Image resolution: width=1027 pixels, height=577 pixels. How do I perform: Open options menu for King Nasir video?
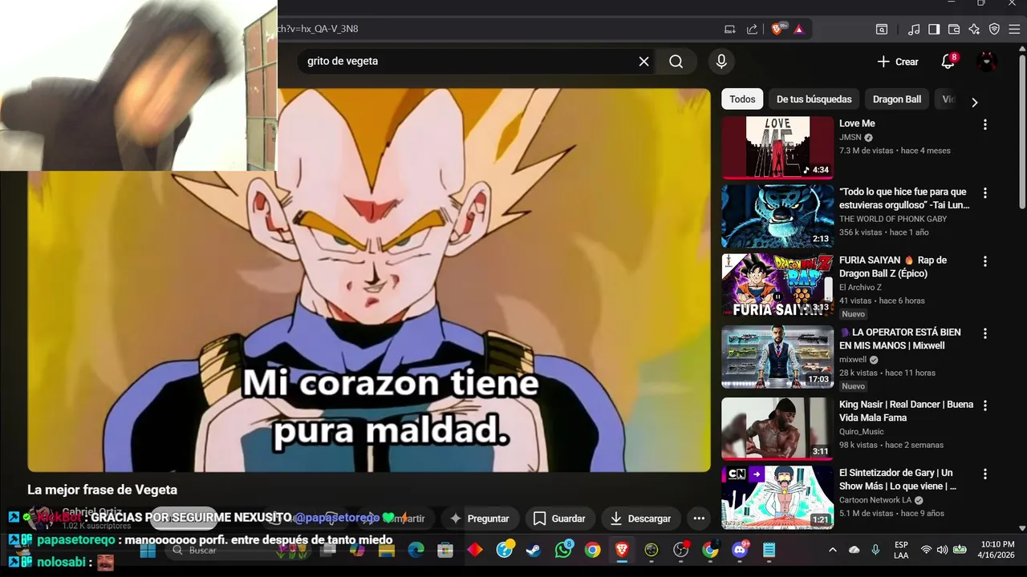[x=985, y=406]
